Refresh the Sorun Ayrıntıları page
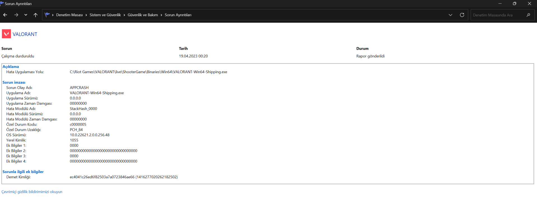The image size is (537, 209). [x=462, y=15]
